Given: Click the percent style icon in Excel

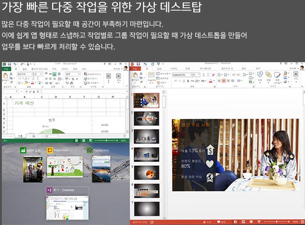Looking at the screenshot, I should (x=72, y=80).
